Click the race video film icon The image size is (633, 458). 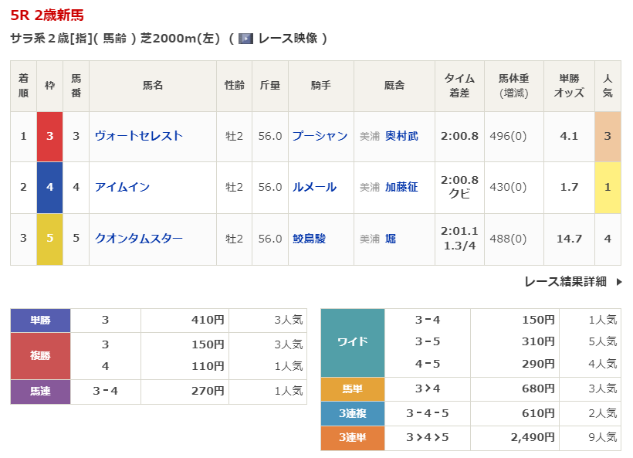coord(245,38)
